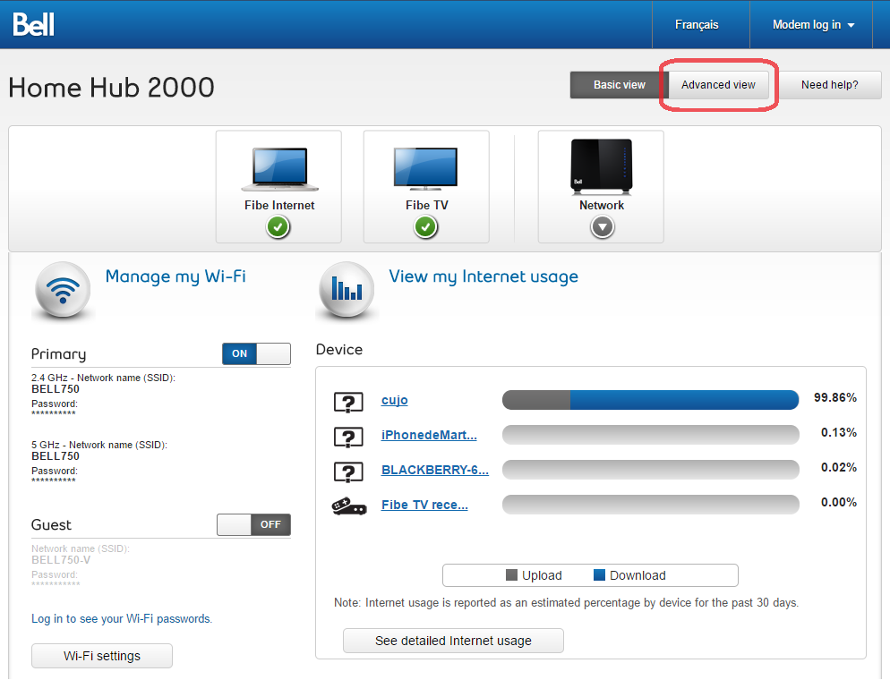890x680 pixels.
Task: Click the unknown device icon beside cujo
Action: click(348, 402)
